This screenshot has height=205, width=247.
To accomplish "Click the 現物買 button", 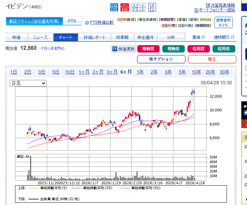I will [x=148, y=49].
